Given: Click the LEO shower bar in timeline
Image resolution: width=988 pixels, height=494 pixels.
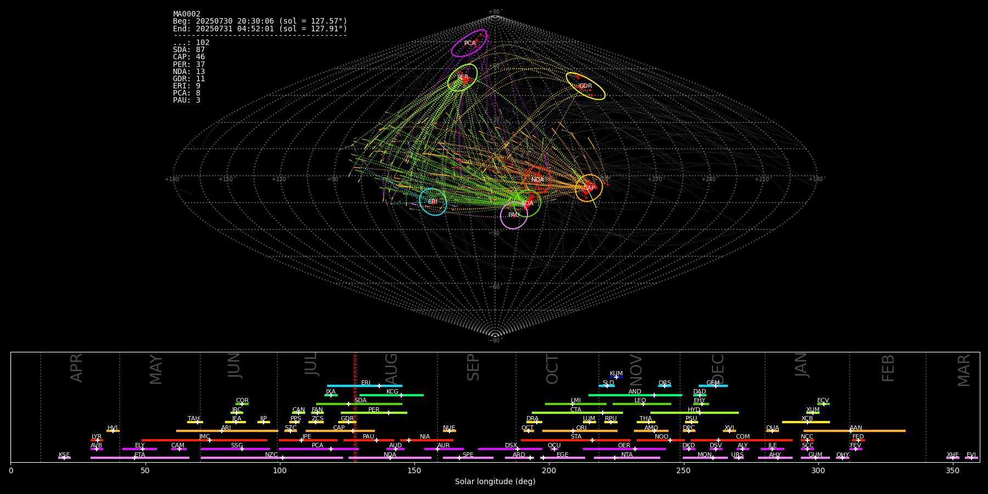Looking at the screenshot, I should click(642, 404).
